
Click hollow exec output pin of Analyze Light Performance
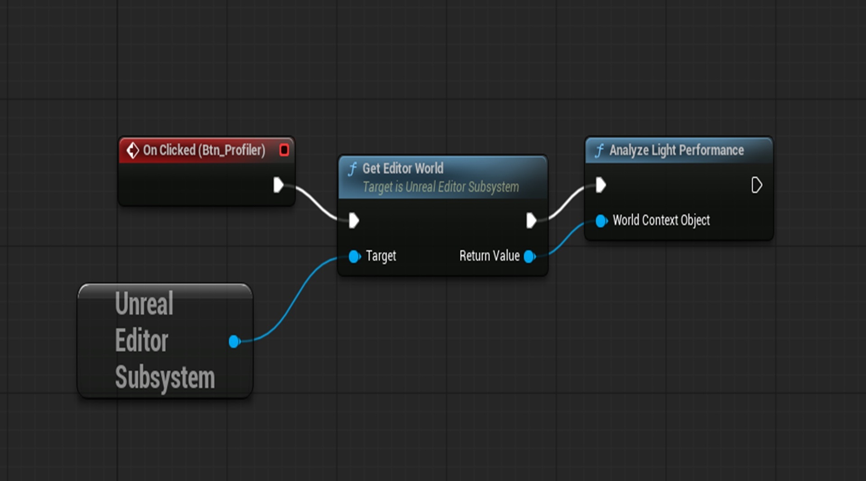click(x=757, y=185)
